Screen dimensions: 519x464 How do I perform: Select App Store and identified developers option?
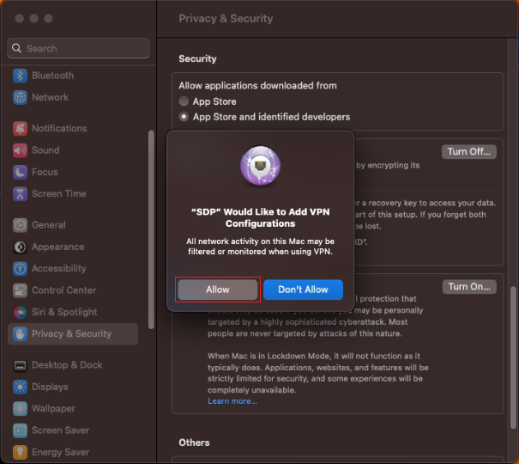(x=184, y=117)
